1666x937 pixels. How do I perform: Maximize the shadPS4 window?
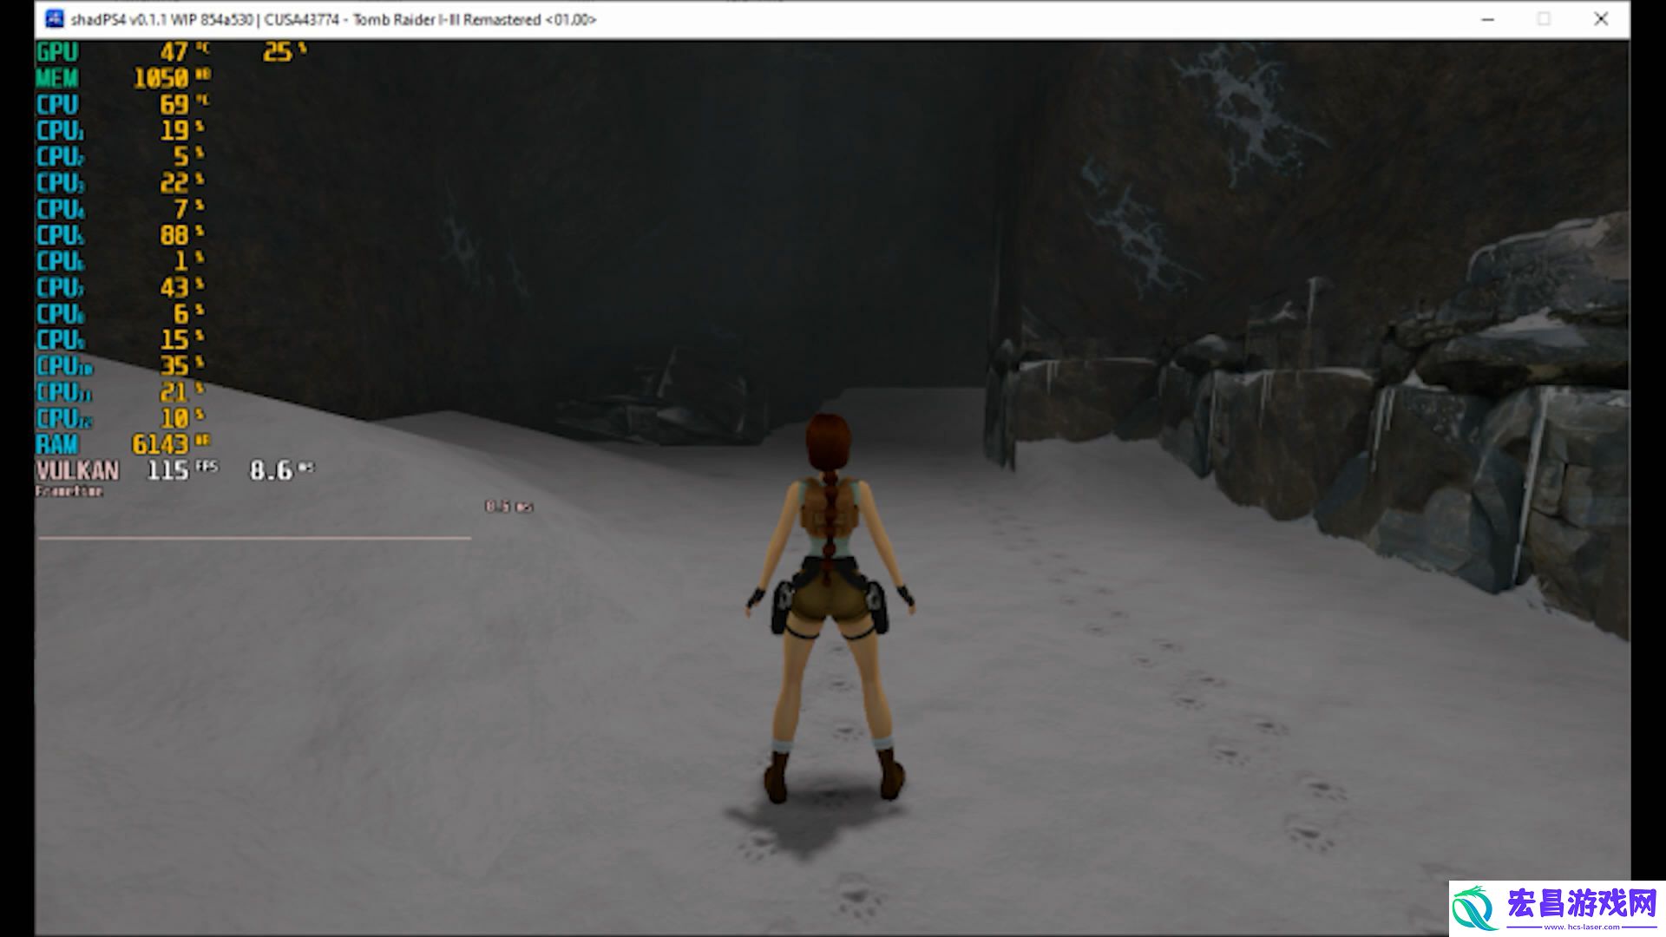click(x=1544, y=19)
